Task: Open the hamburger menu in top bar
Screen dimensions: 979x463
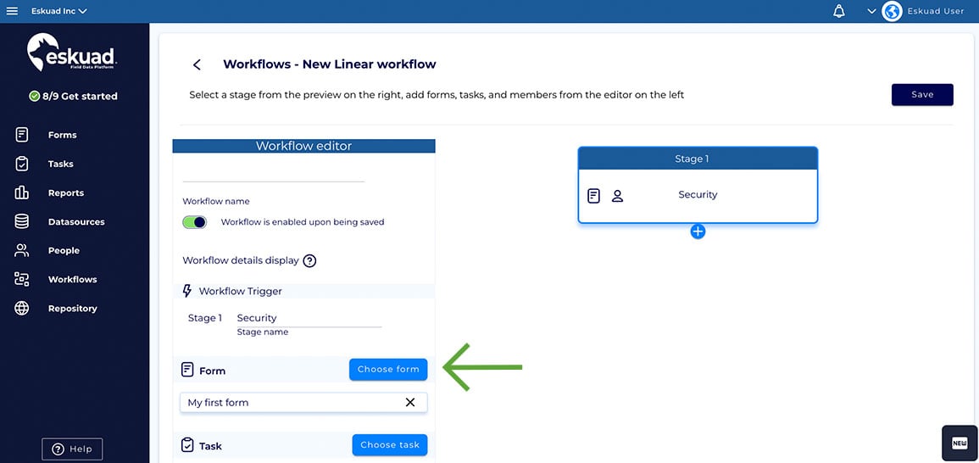Action: pos(12,11)
